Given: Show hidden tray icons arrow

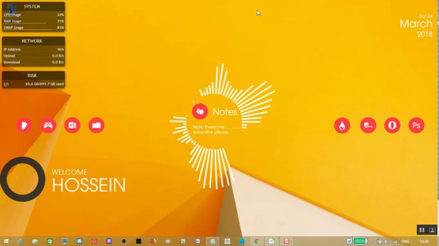Looking at the screenshot, I should pyautogui.click(x=371, y=242).
